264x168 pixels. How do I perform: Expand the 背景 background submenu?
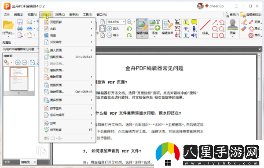67,35
